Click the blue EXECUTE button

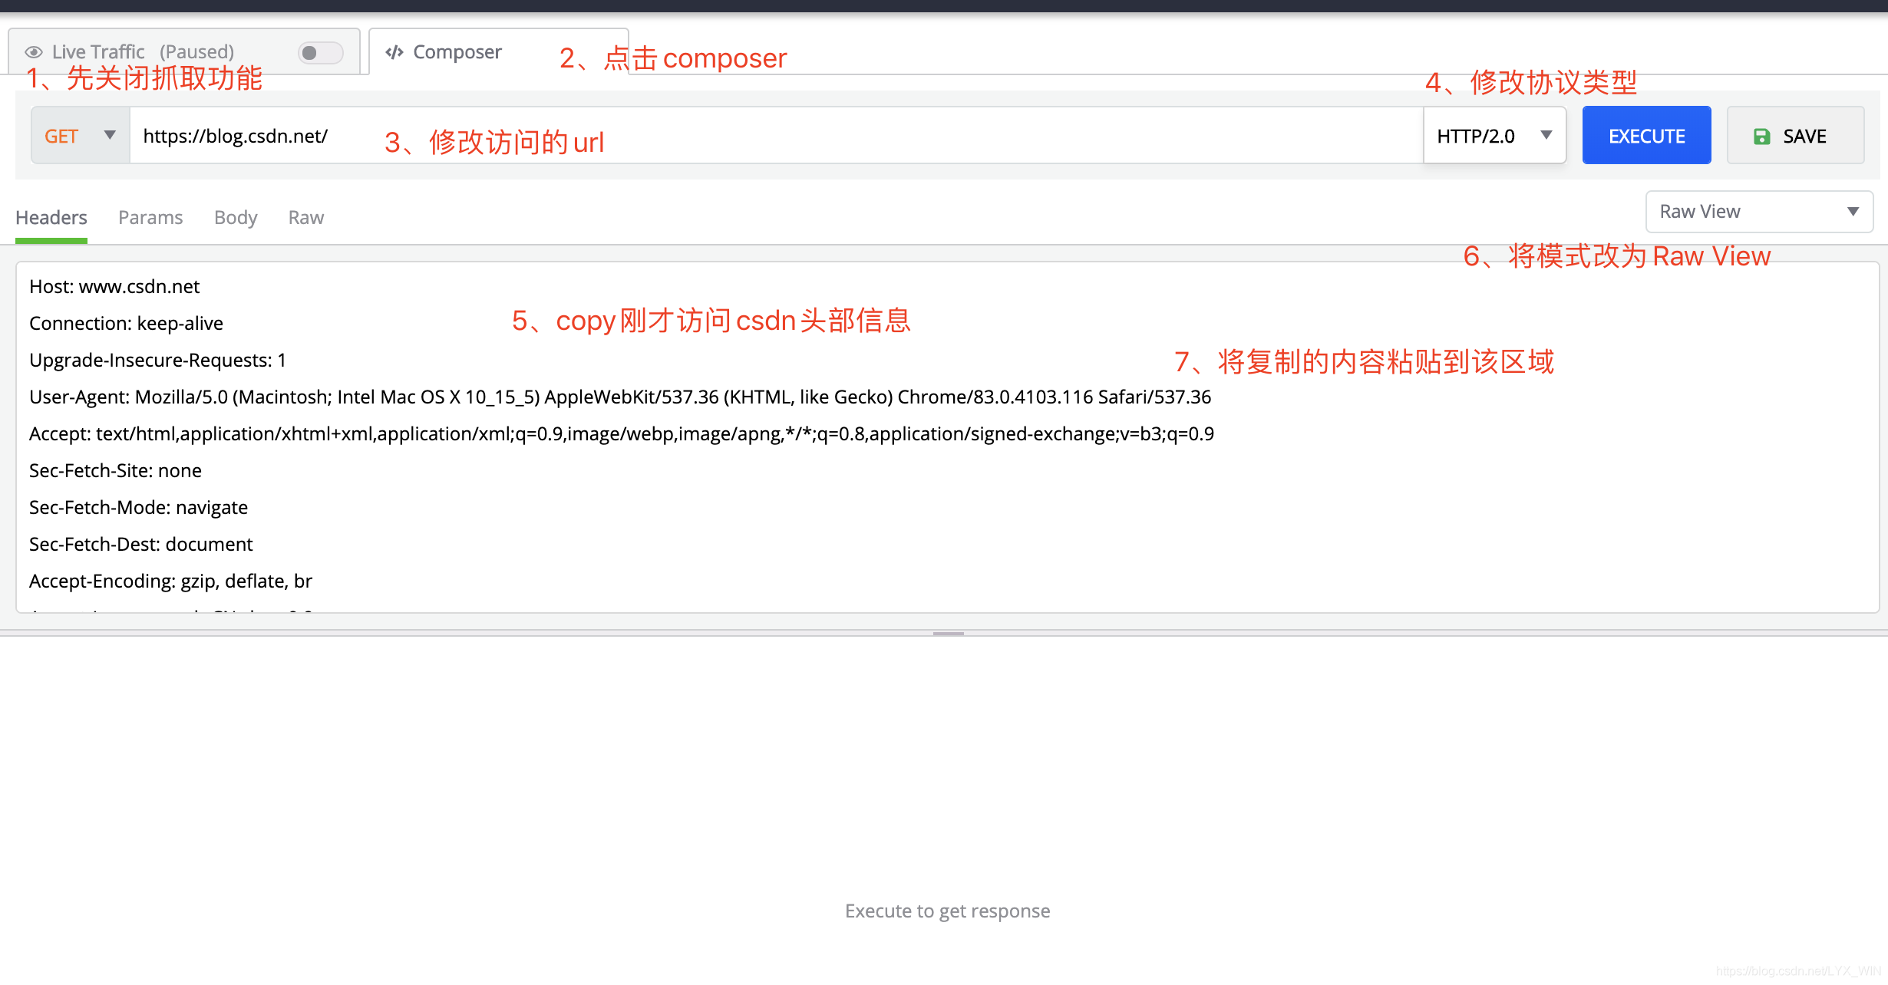click(1646, 136)
